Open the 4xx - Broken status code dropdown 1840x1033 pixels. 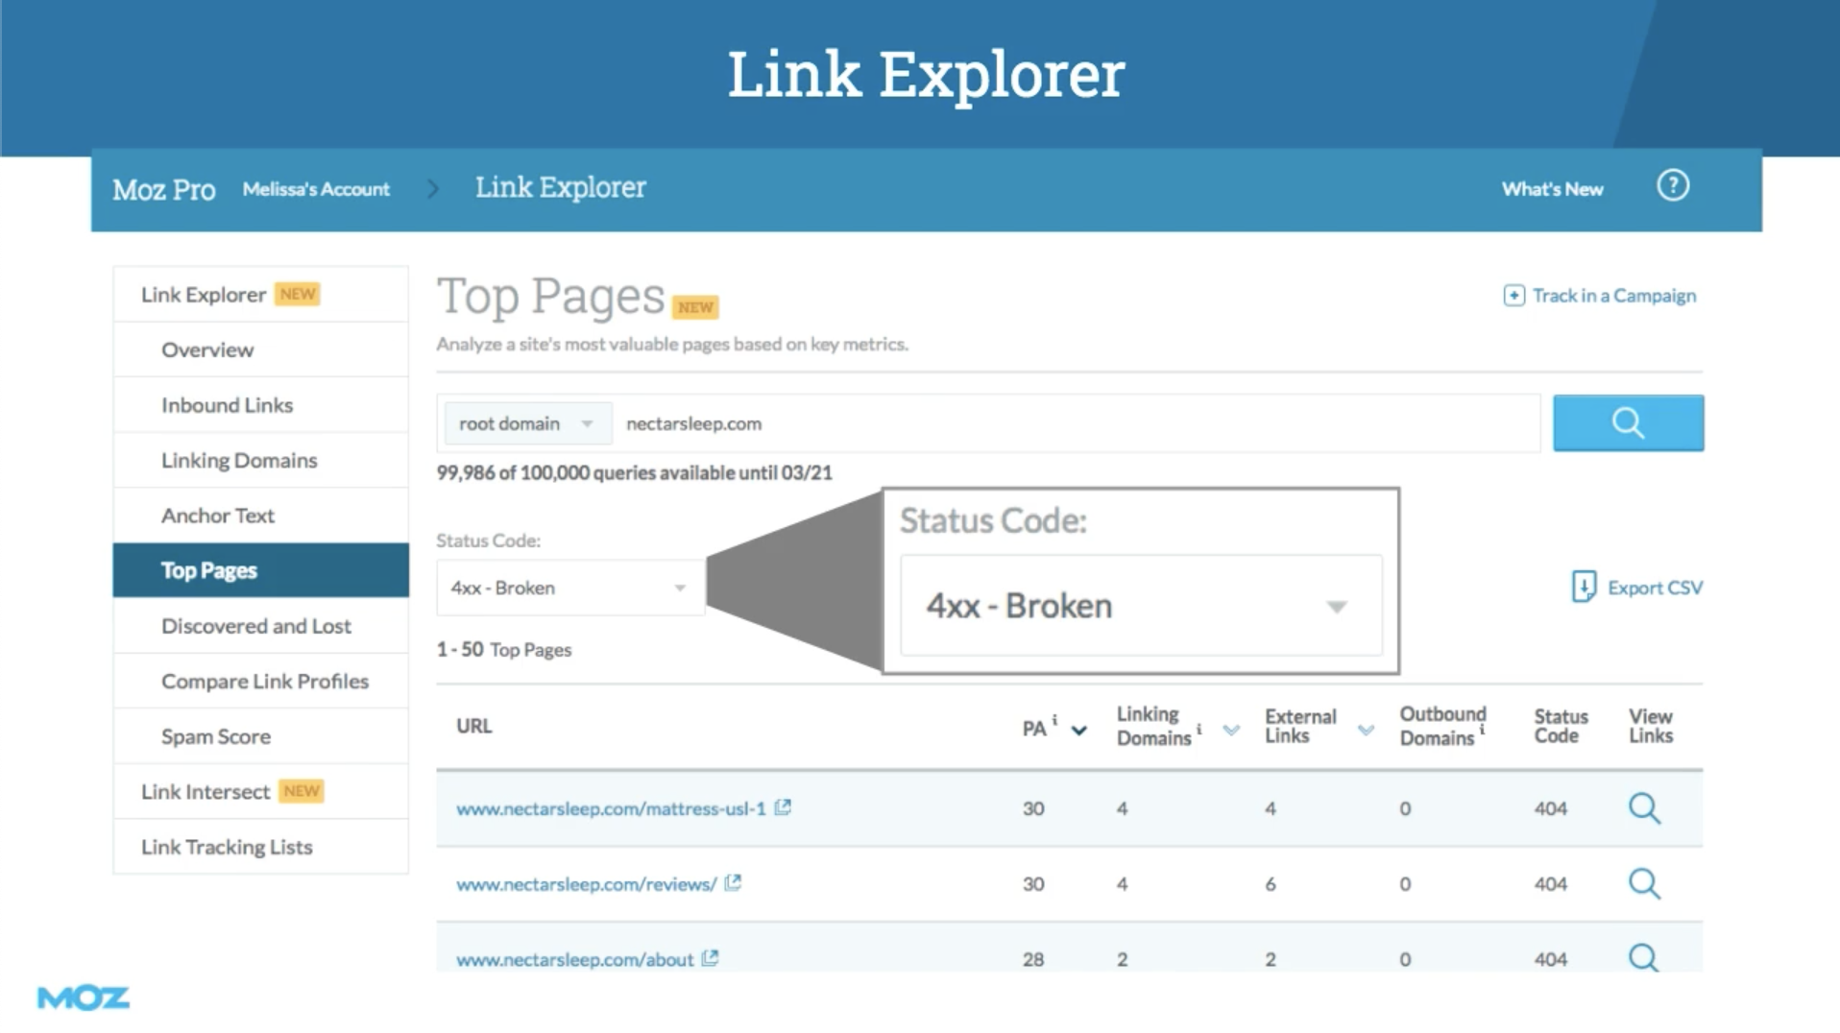(569, 588)
